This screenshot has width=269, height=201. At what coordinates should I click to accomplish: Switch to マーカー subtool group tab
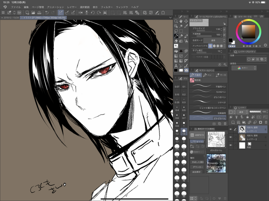click(222, 75)
